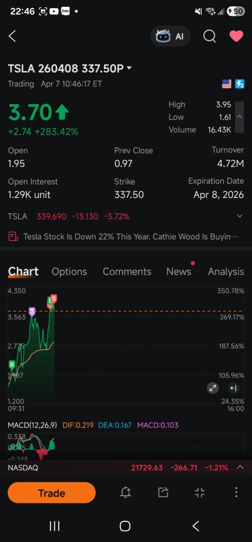This screenshot has height=542, width=252.
Task: Tap the shrink-view corners icon in bottom bar
Action: [x=200, y=493]
